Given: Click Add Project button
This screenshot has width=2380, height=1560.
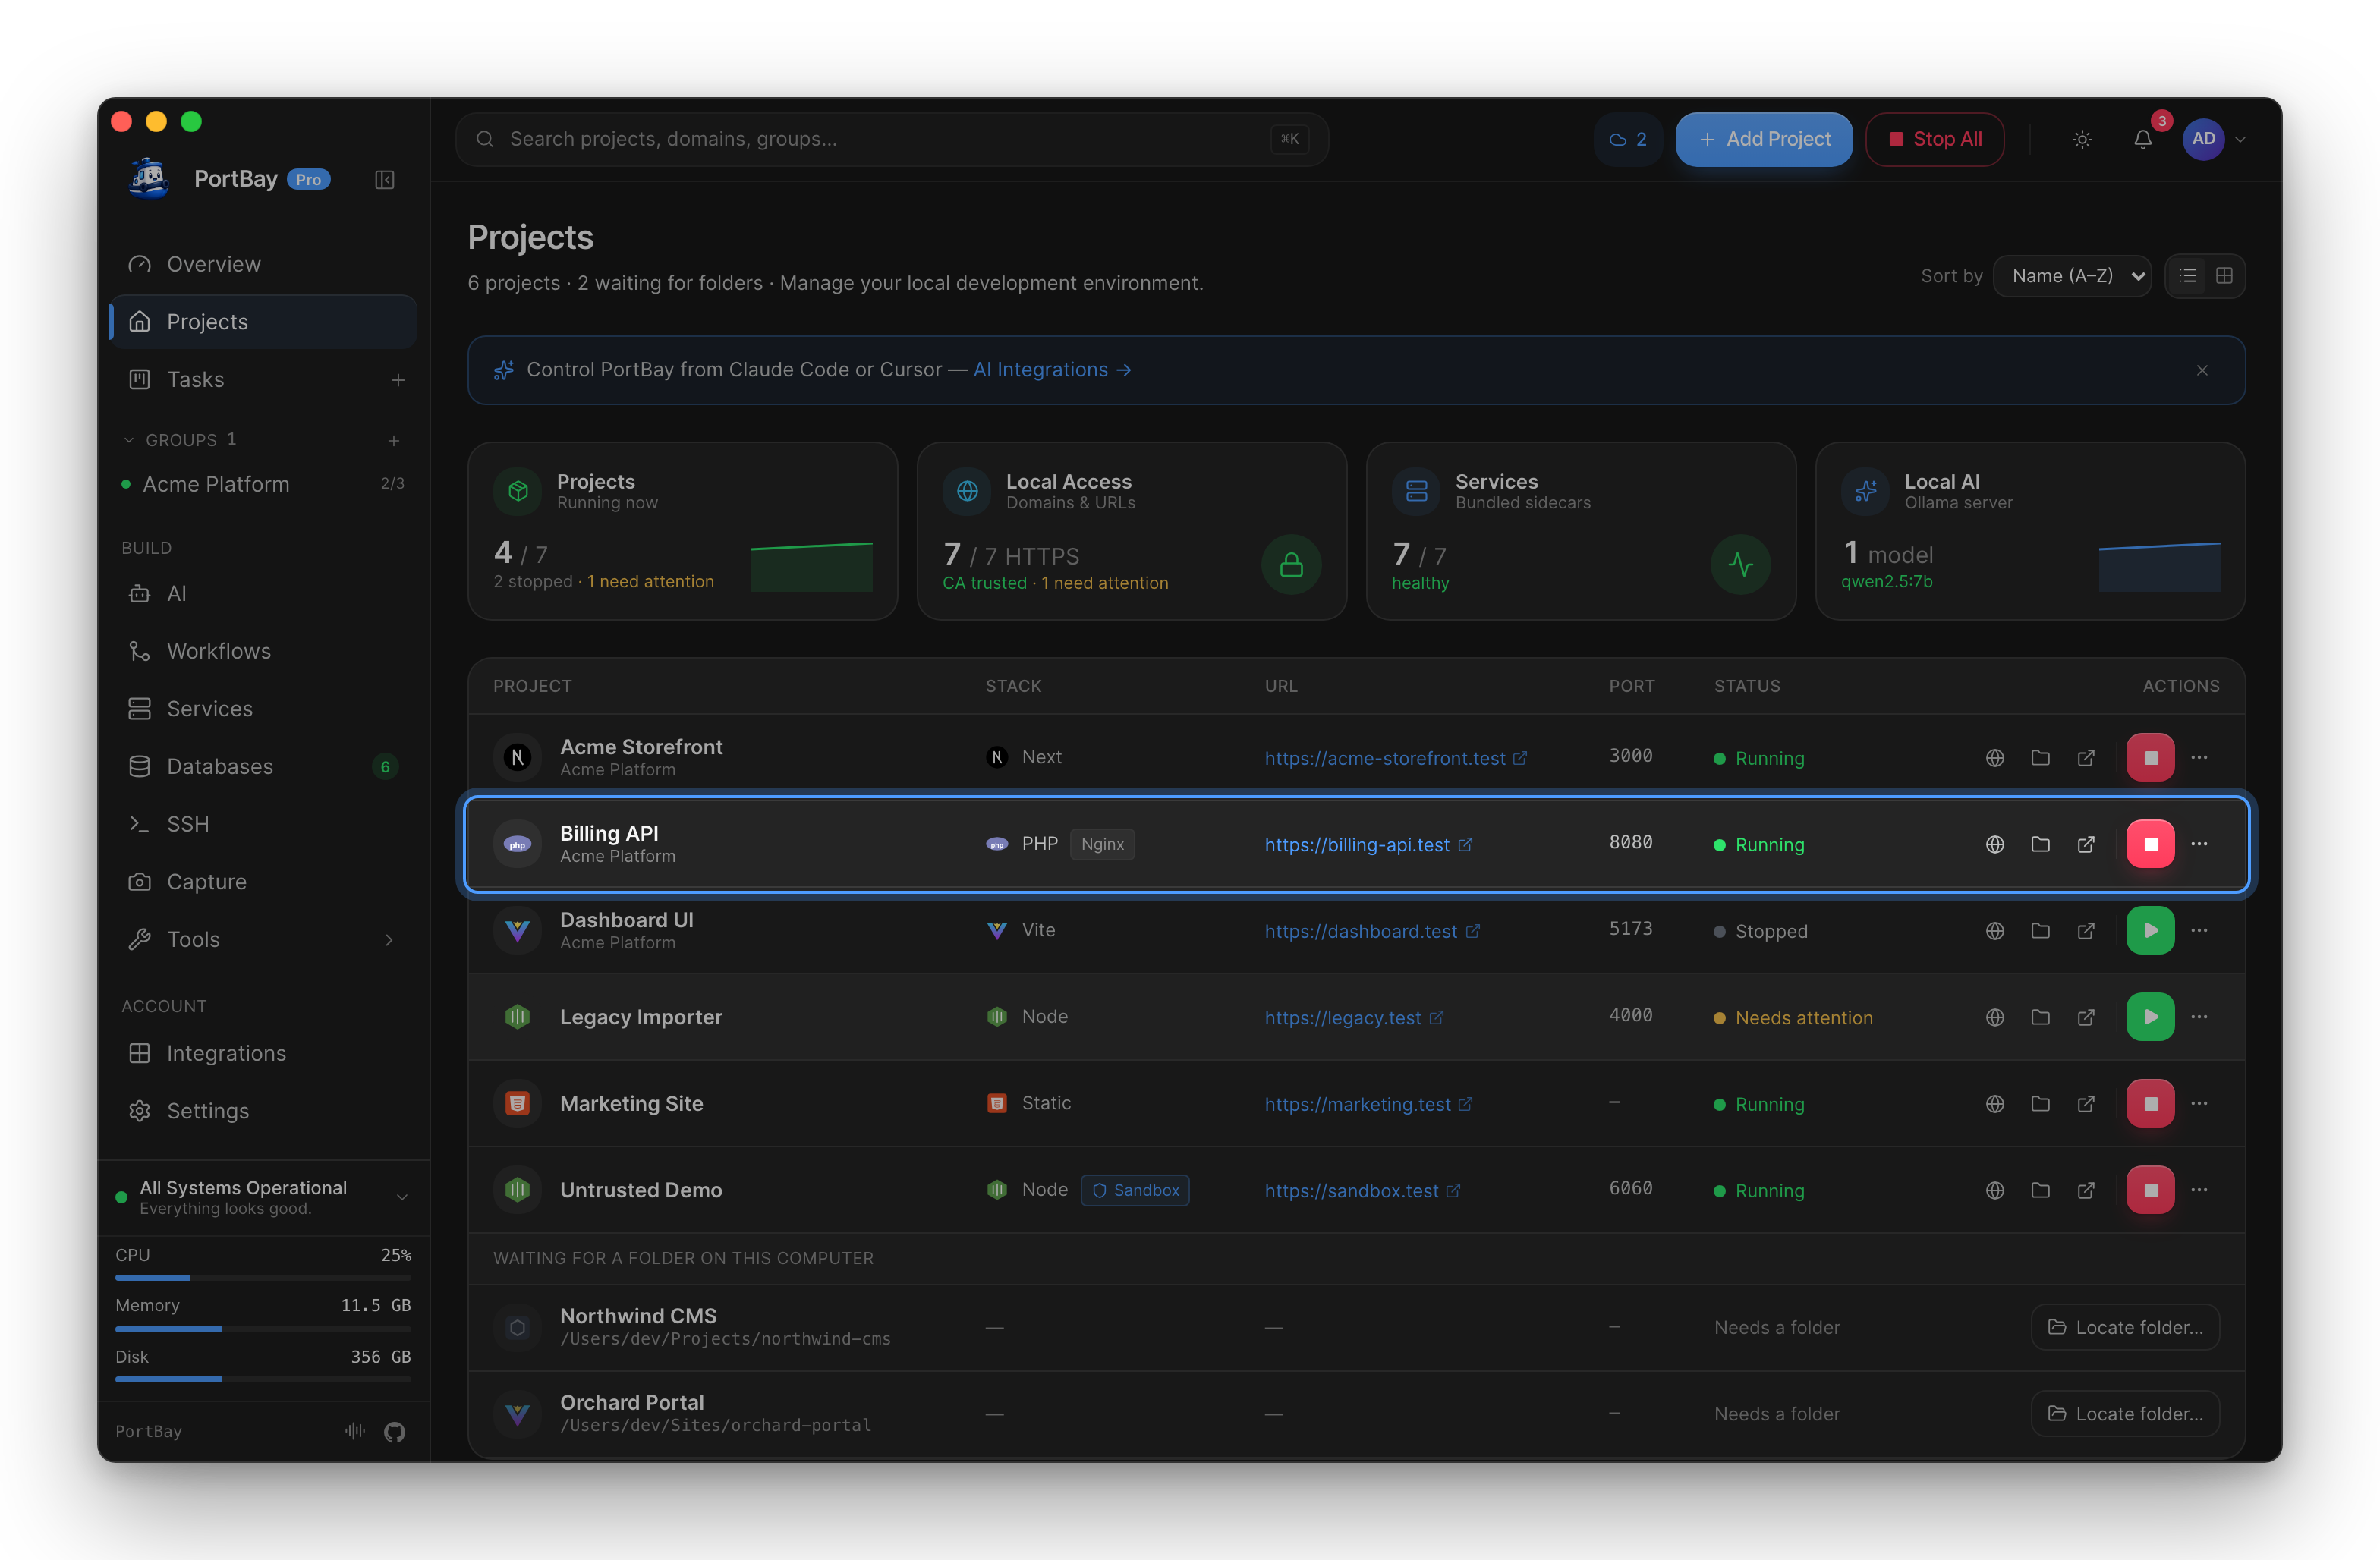Looking at the screenshot, I should 1764,139.
